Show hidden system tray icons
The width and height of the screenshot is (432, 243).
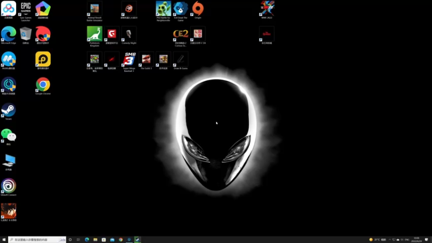389,240
